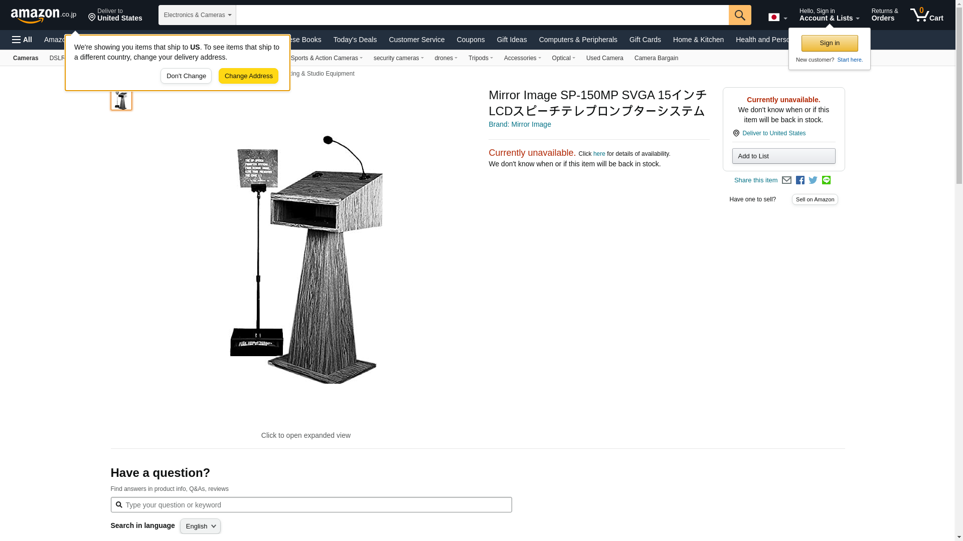Open Today's Deals in navigation bar
Image resolution: width=963 pixels, height=541 pixels.
[355, 40]
